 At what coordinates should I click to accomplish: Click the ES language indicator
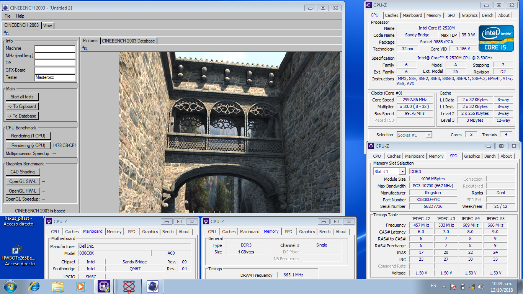point(433,286)
